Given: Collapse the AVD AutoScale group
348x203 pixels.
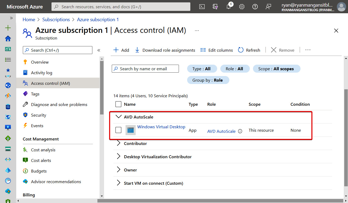Looking at the screenshot, I should pyautogui.click(x=118, y=117).
